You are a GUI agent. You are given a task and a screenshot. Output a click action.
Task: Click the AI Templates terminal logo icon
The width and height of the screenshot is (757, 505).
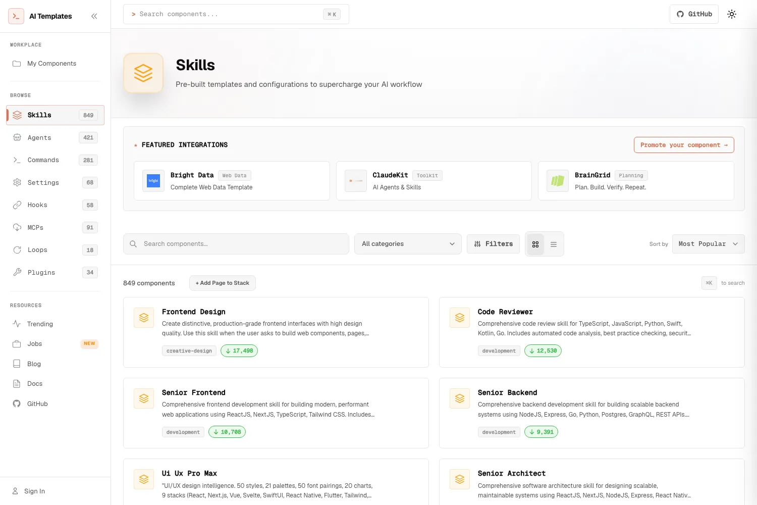tap(16, 16)
